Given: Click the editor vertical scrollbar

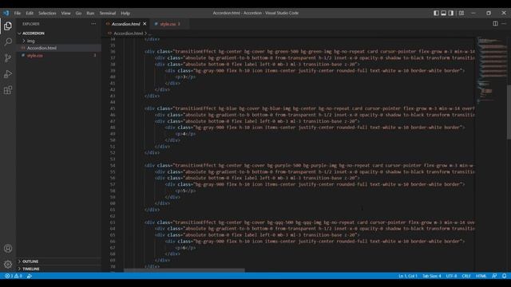Looking at the screenshot, I should tap(509, 112).
